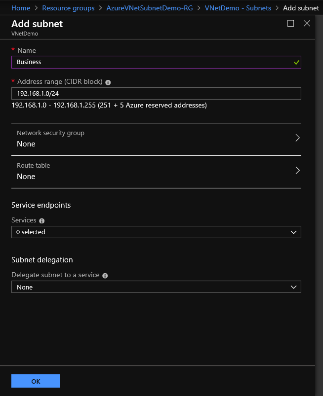
Task: Navigate to AzureVNetSubnetDemo-RG breadcrumb
Action: pyautogui.click(x=150, y=8)
